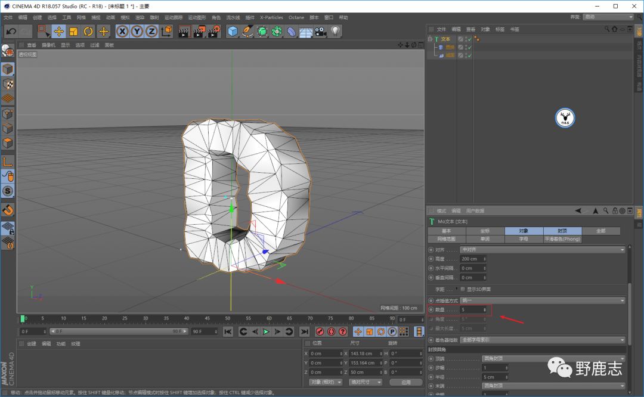Toggle the Y axis lock

137,32
